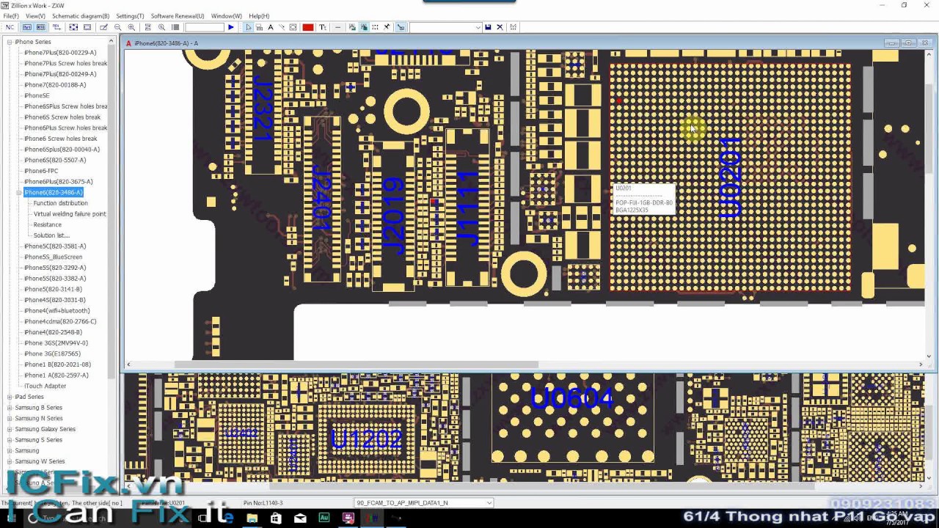This screenshot has width=939, height=528.
Task: Open the red color swatch
Action: click(308, 27)
